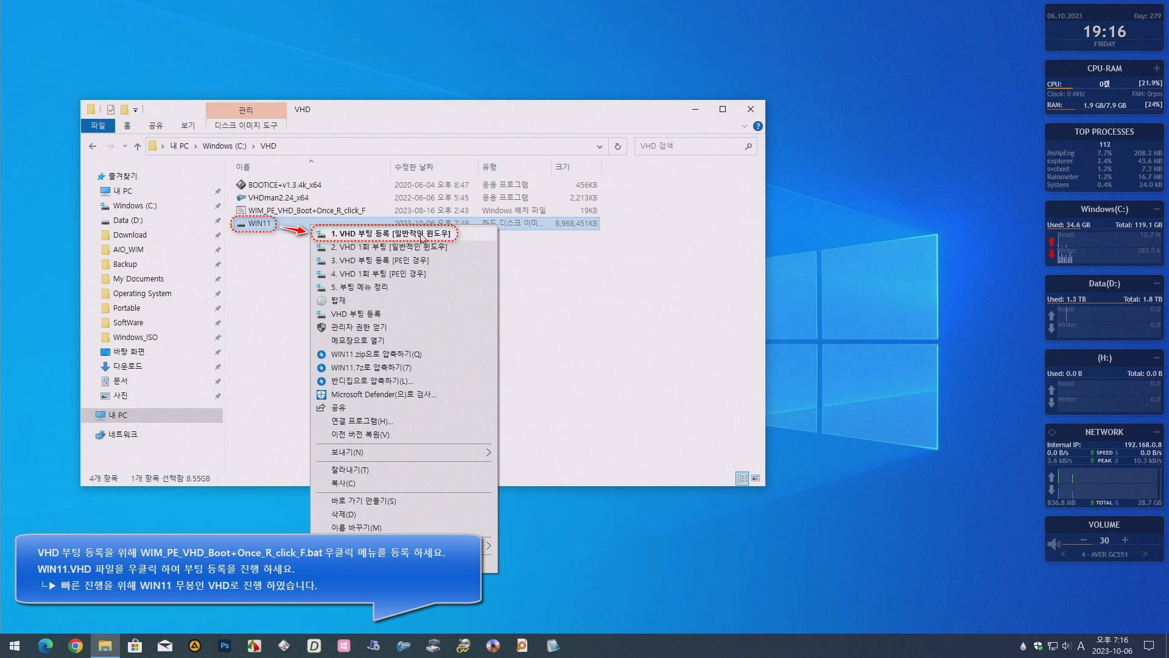Switch to large icons view layout
This screenshot has width=1169, height=658.
tap(756, 478)
